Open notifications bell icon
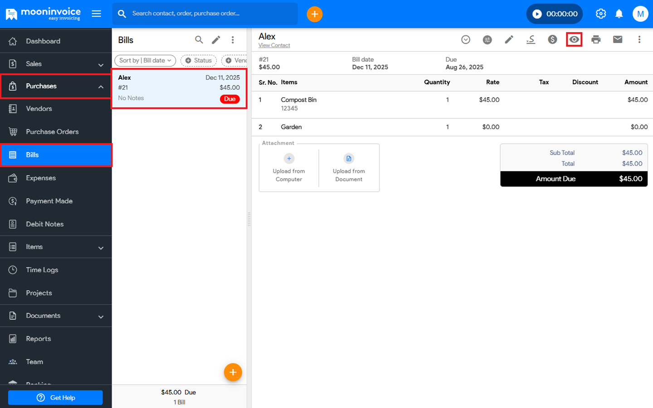 click(619, 14)
